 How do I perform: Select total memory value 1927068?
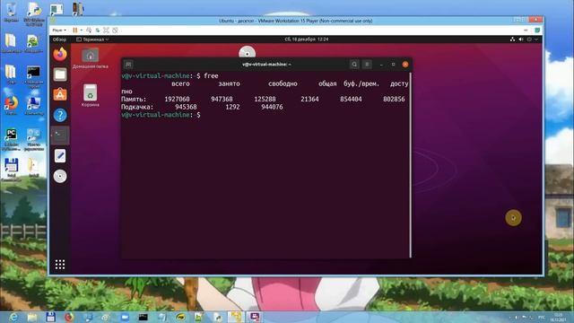[x=178, y=100]
